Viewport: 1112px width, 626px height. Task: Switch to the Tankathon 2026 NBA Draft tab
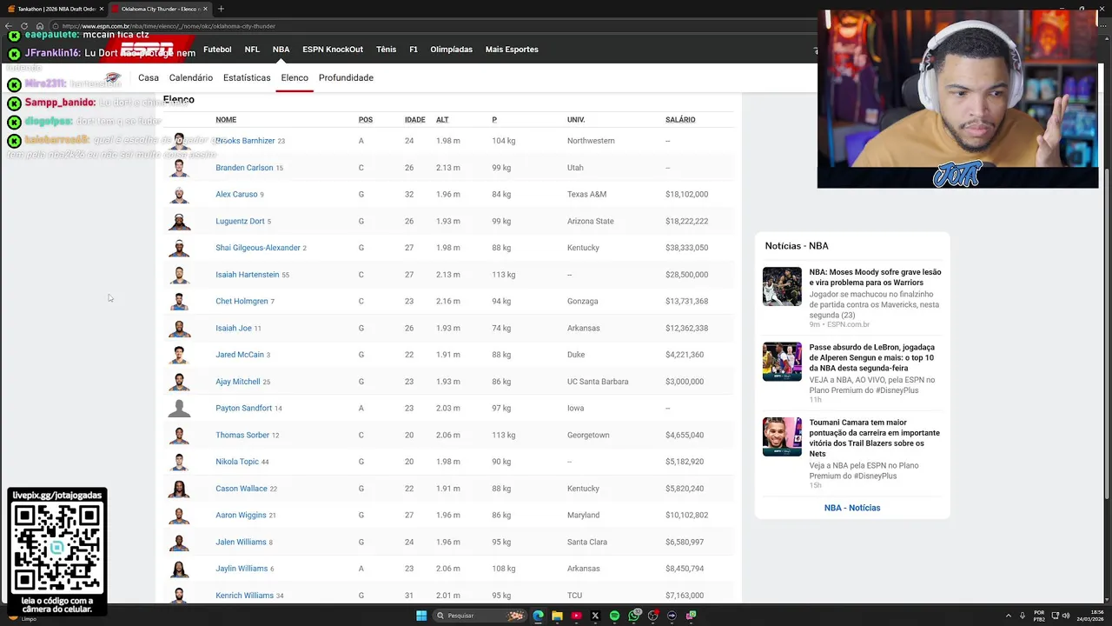pos(52,9)
